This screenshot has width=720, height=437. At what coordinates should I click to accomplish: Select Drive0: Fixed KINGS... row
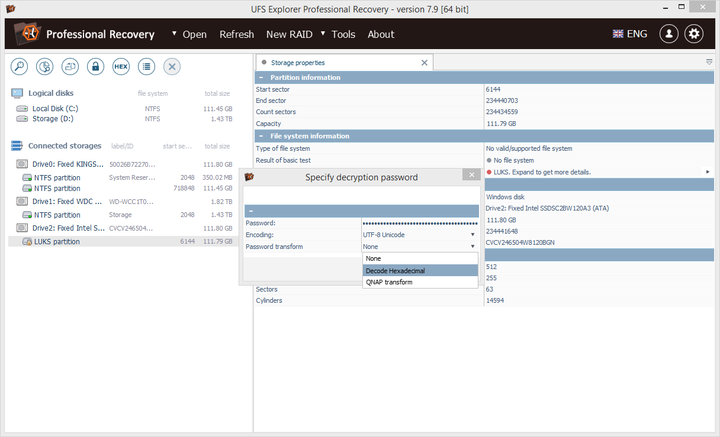(124, 164)
